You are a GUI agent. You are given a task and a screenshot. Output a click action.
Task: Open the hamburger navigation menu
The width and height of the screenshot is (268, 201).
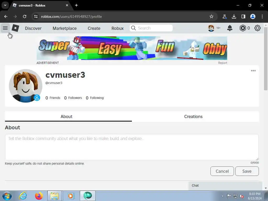click(x=5, y=28)
